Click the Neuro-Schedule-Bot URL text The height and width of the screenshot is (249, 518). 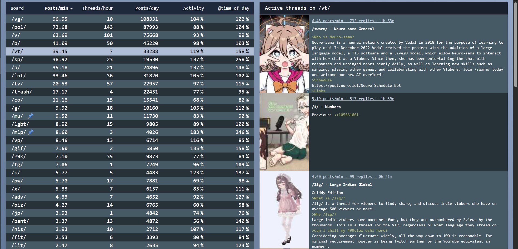[x=356, y=85]
